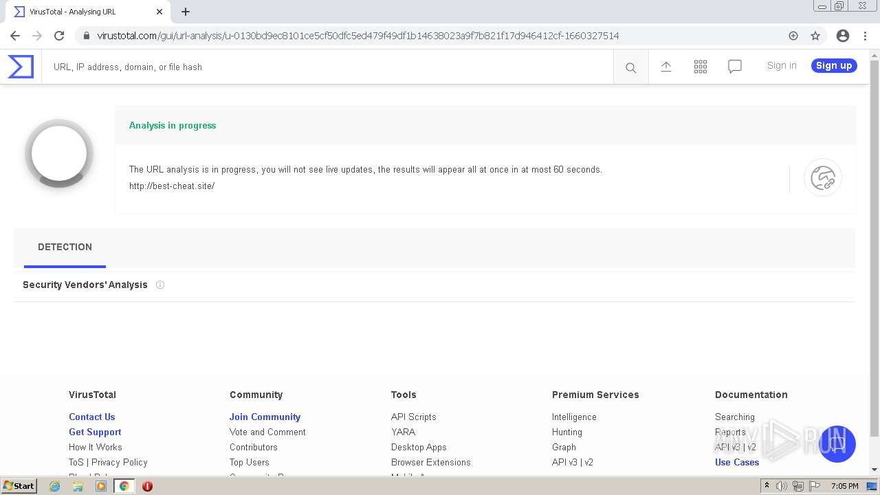Open How It Works link
The width and height of the screenshot is (880, 495).
tap(95, 447)
